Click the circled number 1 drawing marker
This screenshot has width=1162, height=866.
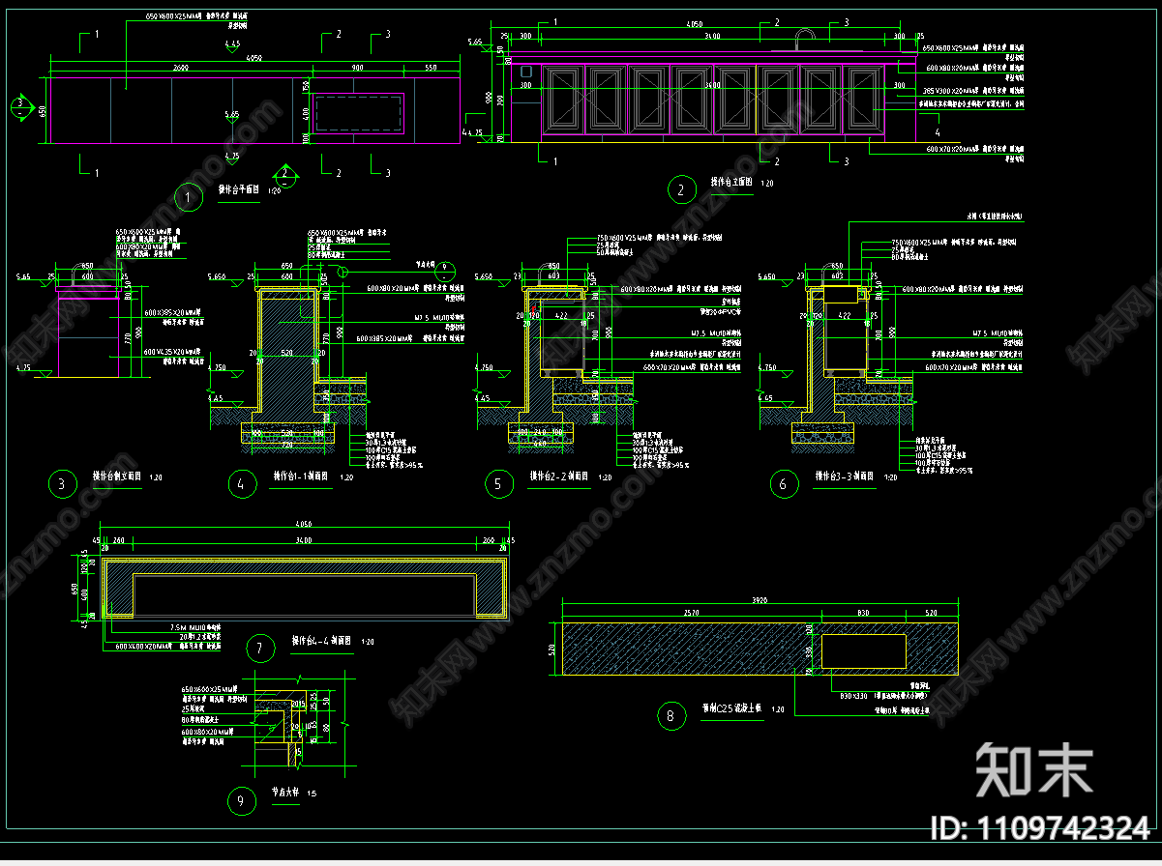(188, 198)
